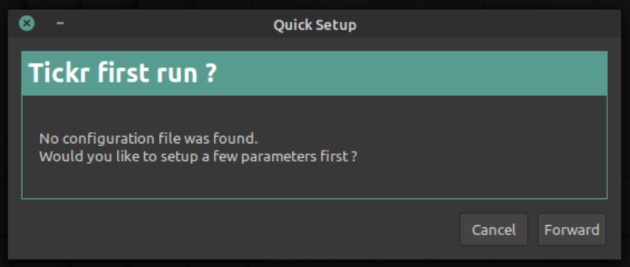Viewport: 630px width, 267px height.
Task: Click blank panel area below the message text
Action: coord(315,183)
